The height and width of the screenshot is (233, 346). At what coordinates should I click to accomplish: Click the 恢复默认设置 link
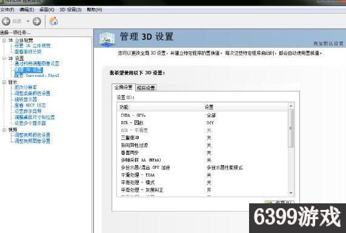coord(328,44)
